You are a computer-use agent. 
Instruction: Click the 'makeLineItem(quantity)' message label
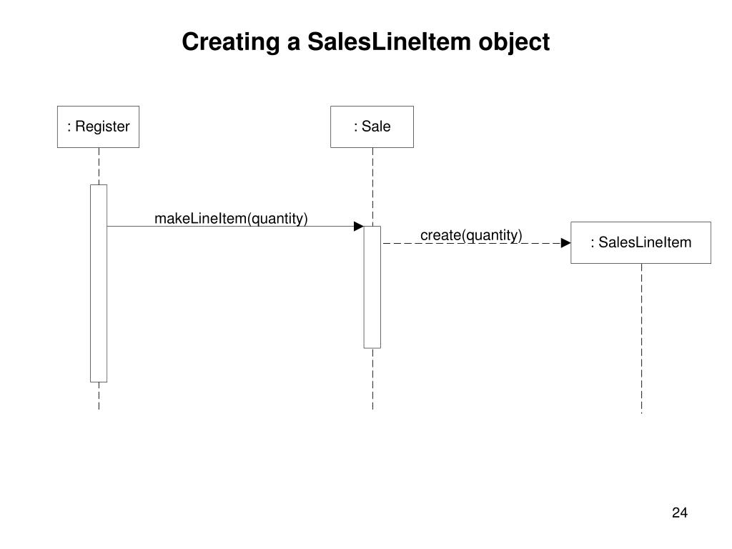click(231, 218)
